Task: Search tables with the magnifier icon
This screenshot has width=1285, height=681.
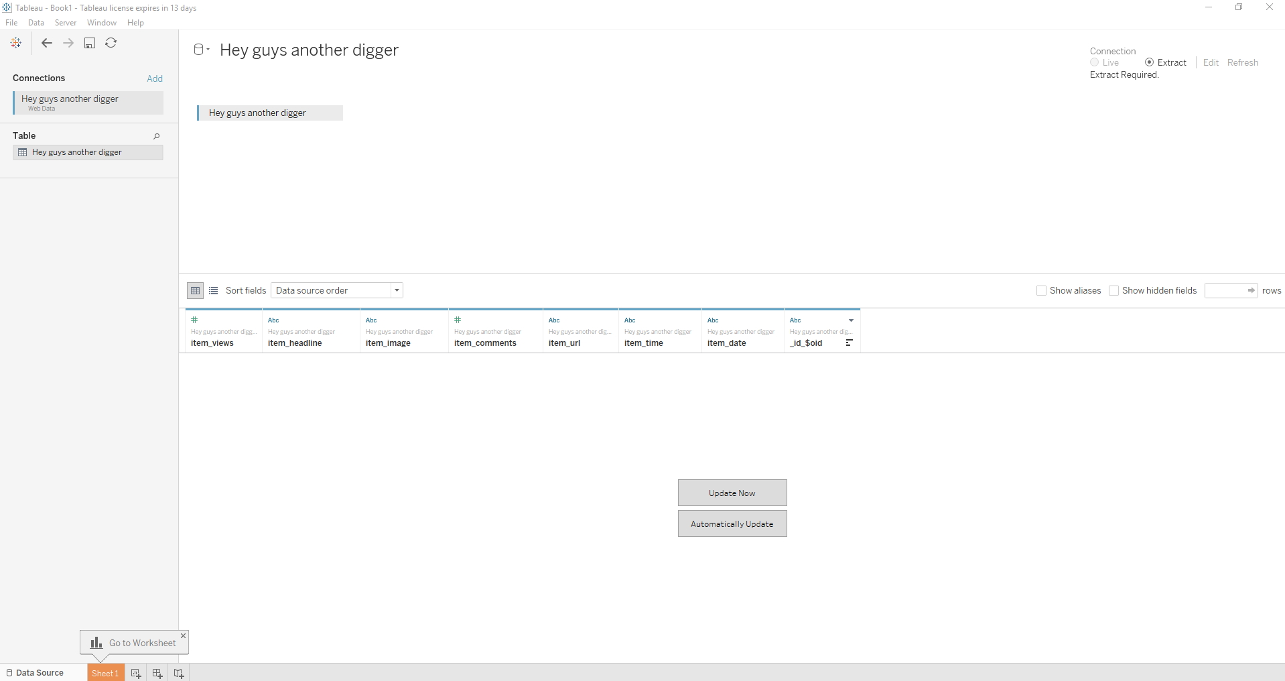Action: pyautogui.click(x=157, y=136)
